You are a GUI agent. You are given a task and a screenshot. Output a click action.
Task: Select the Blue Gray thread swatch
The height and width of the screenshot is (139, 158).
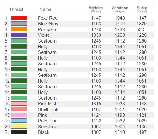tap(19, 23)
